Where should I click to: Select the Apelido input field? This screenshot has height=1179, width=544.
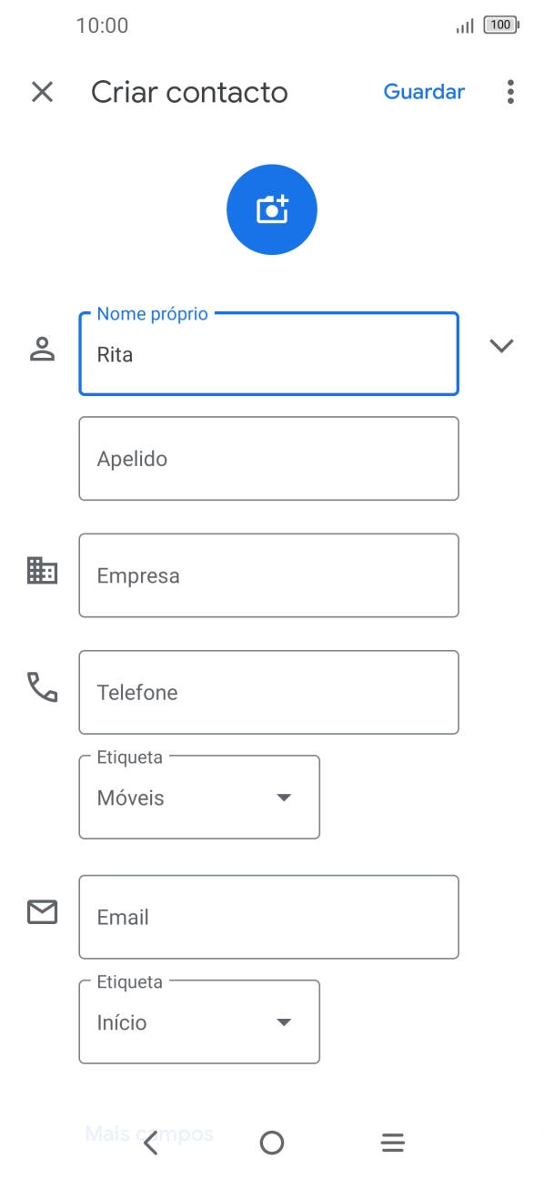268,458
